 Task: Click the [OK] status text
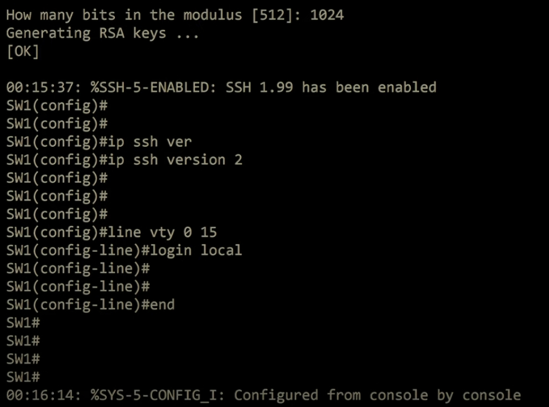point(23,51)
